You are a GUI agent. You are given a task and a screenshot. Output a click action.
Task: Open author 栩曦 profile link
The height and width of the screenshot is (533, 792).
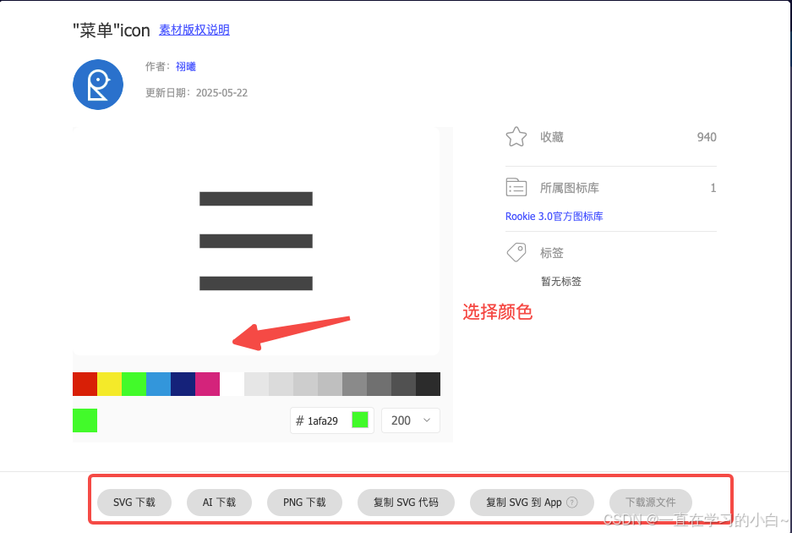click(185, 66)
